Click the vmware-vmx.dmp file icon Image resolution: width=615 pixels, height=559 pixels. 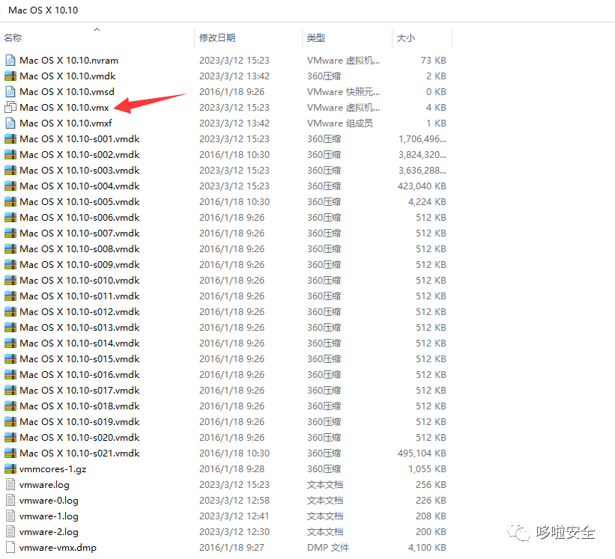[10, 548]
